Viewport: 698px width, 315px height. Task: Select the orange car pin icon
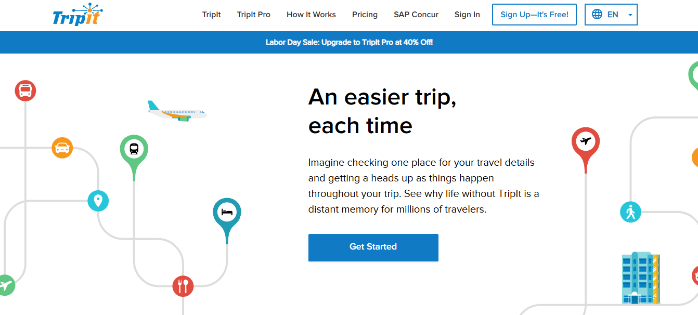(x=62, y=148)
